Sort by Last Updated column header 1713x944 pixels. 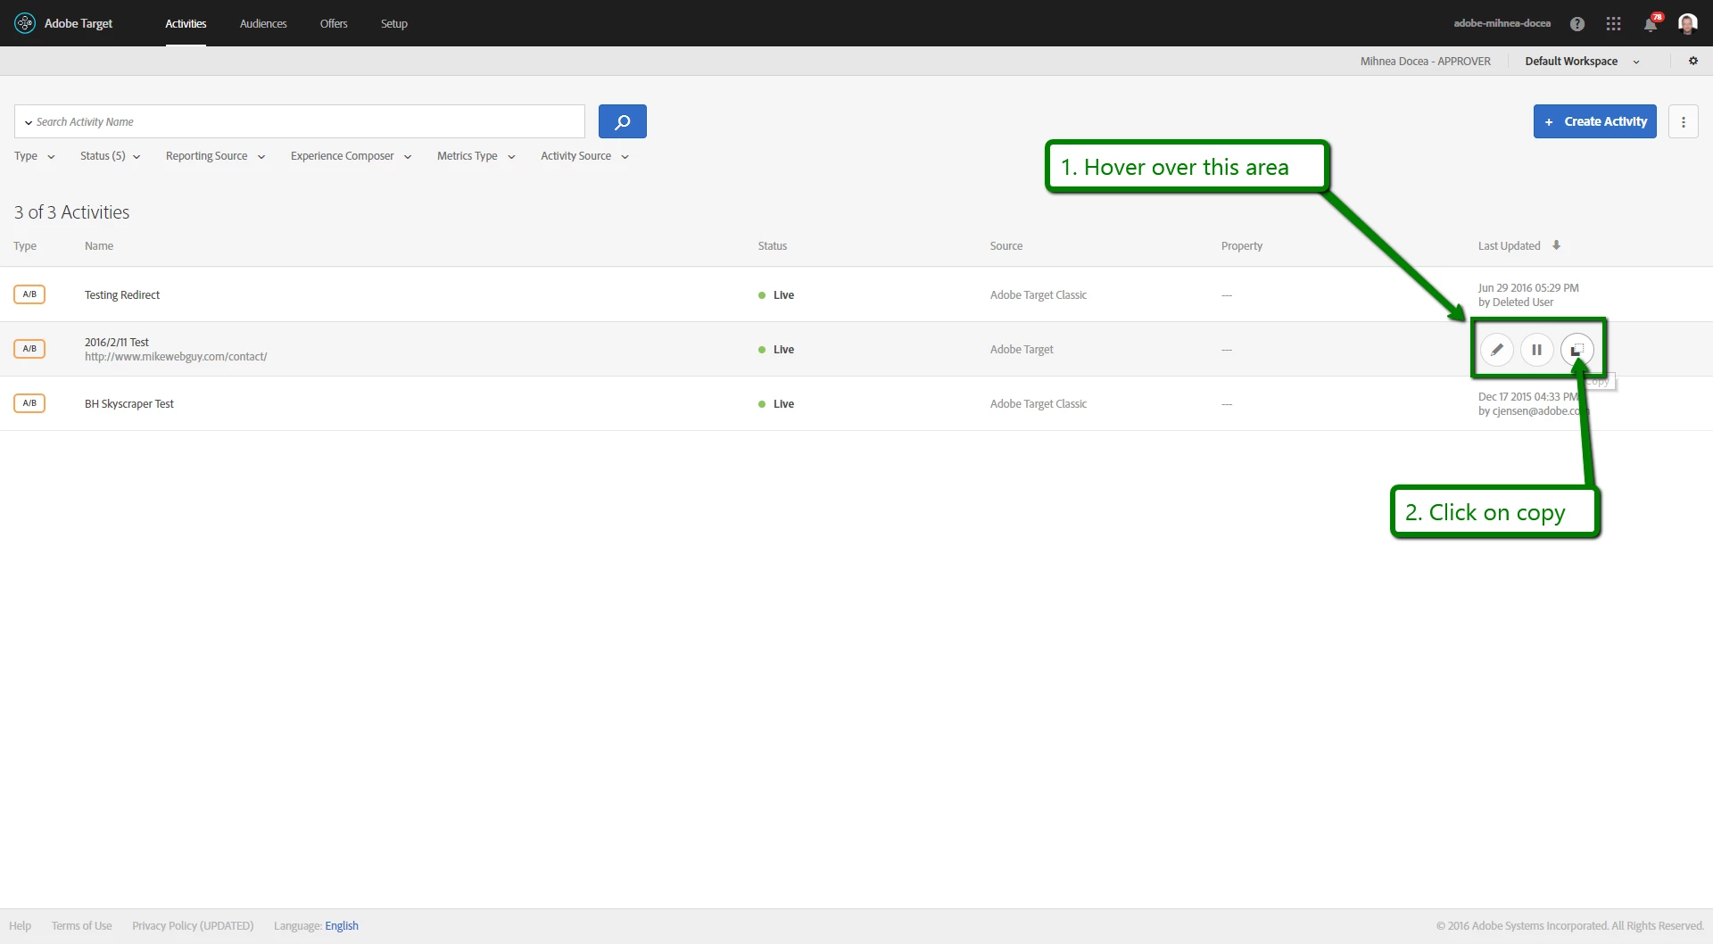(1510, 246)
